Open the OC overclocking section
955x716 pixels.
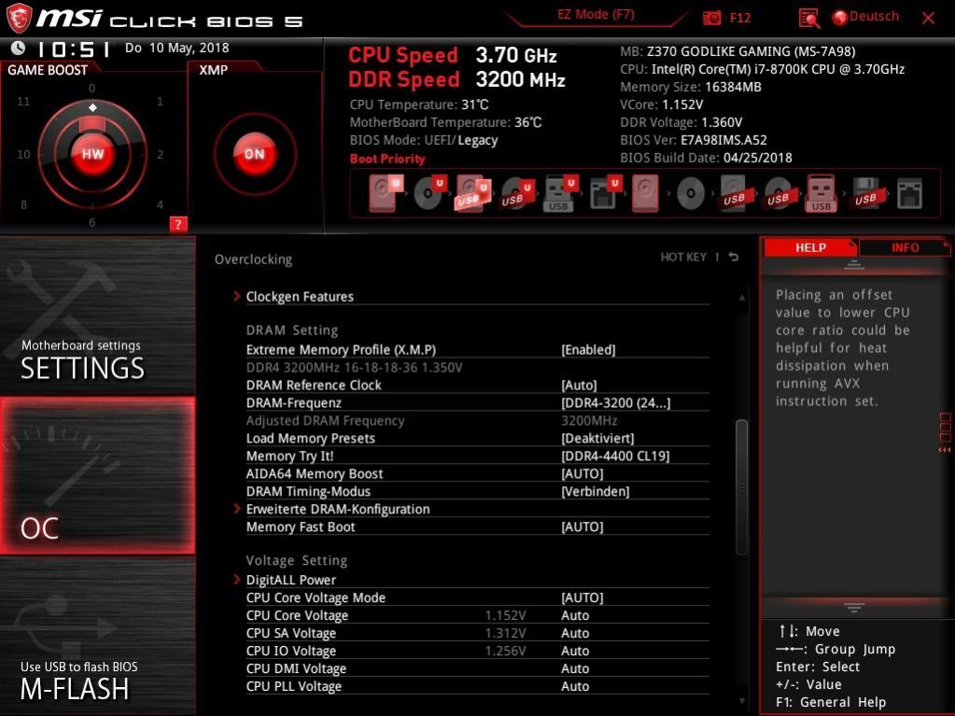pyautogui.click(x=97, y=475)
